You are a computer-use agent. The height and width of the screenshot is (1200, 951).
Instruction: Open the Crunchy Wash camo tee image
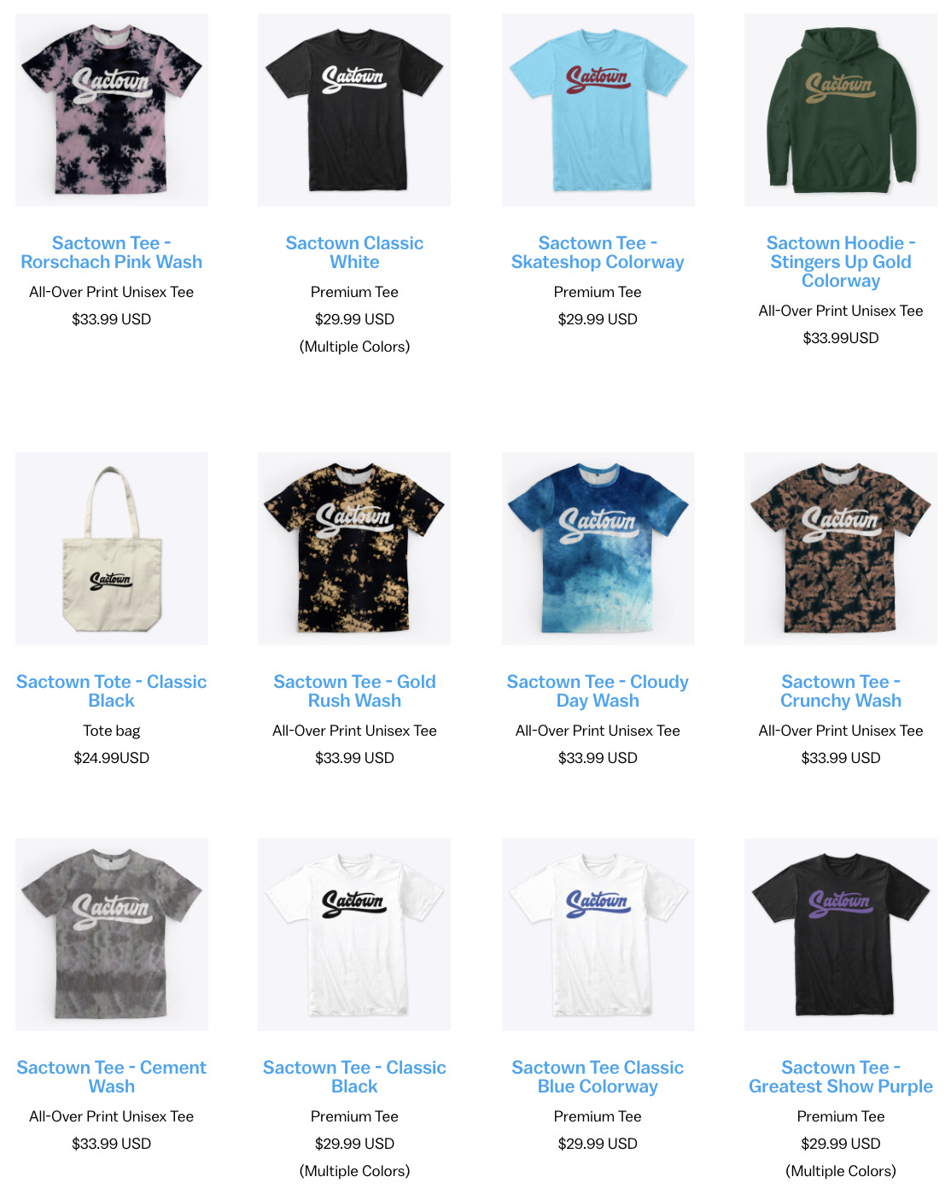tap(841, 549)
